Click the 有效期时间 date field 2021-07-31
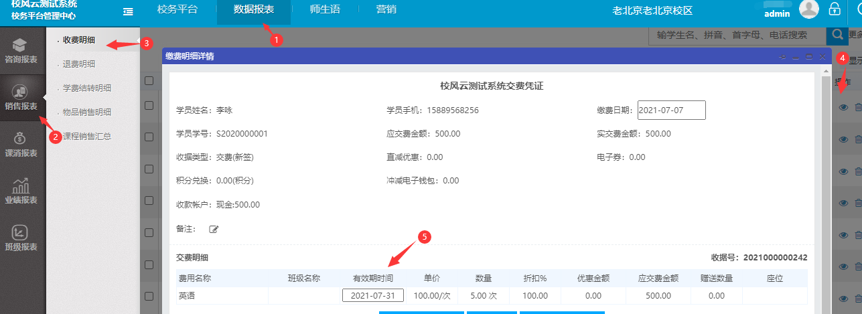 click(373, 295)
